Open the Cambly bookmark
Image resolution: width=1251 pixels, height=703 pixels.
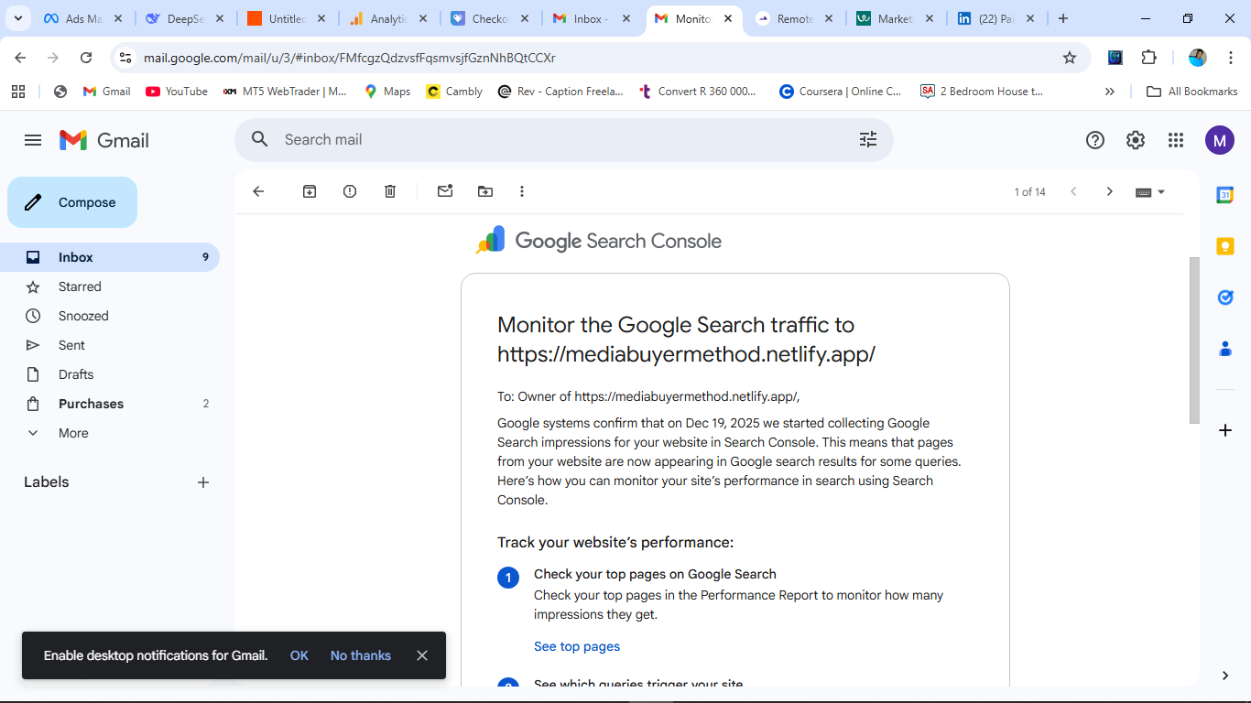[x=454, y=92]
